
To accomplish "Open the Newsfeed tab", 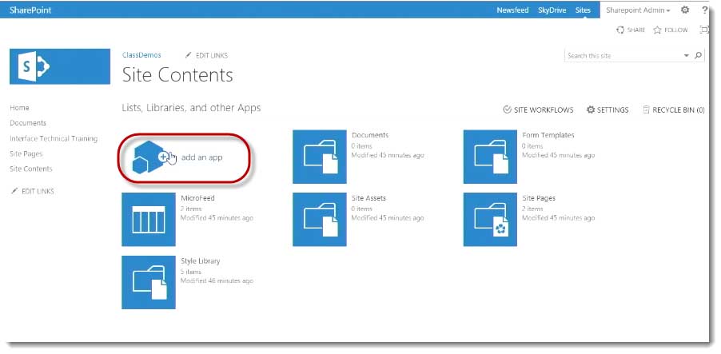I will (x=512, y=10).
